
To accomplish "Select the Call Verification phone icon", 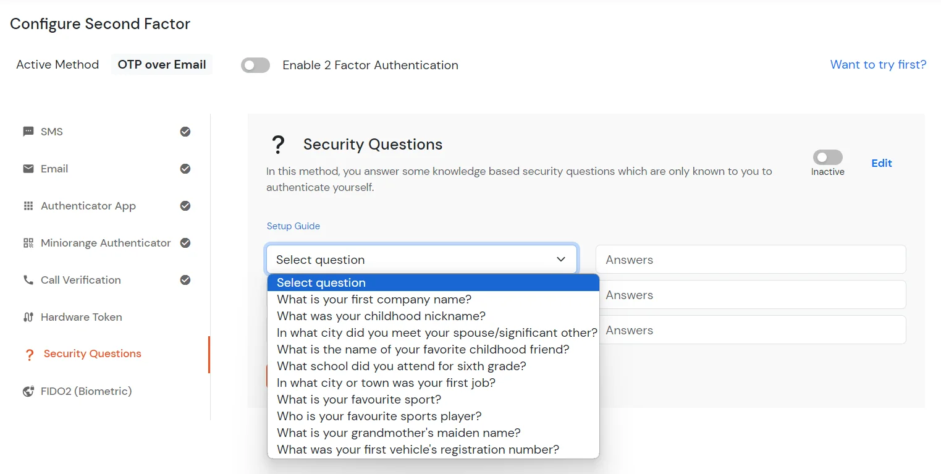I will [x=28, y=279].
